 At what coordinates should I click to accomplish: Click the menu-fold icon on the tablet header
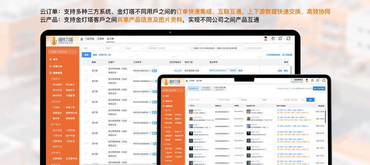click(187, 80)
